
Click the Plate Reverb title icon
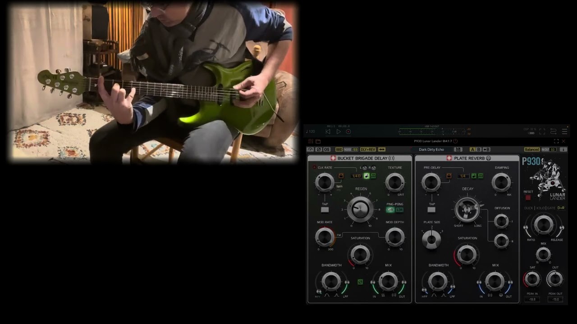click(x=489, y=158)
